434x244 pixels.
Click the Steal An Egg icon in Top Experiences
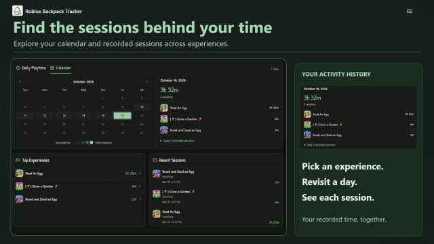click(20, 174)
